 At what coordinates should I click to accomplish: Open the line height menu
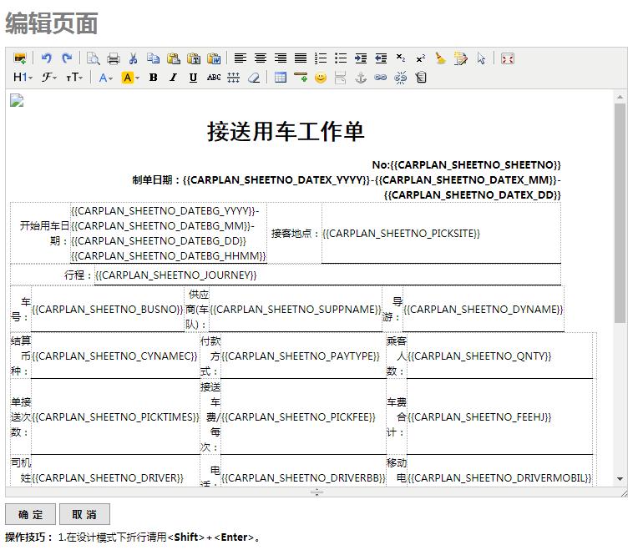tap(233, 77)
